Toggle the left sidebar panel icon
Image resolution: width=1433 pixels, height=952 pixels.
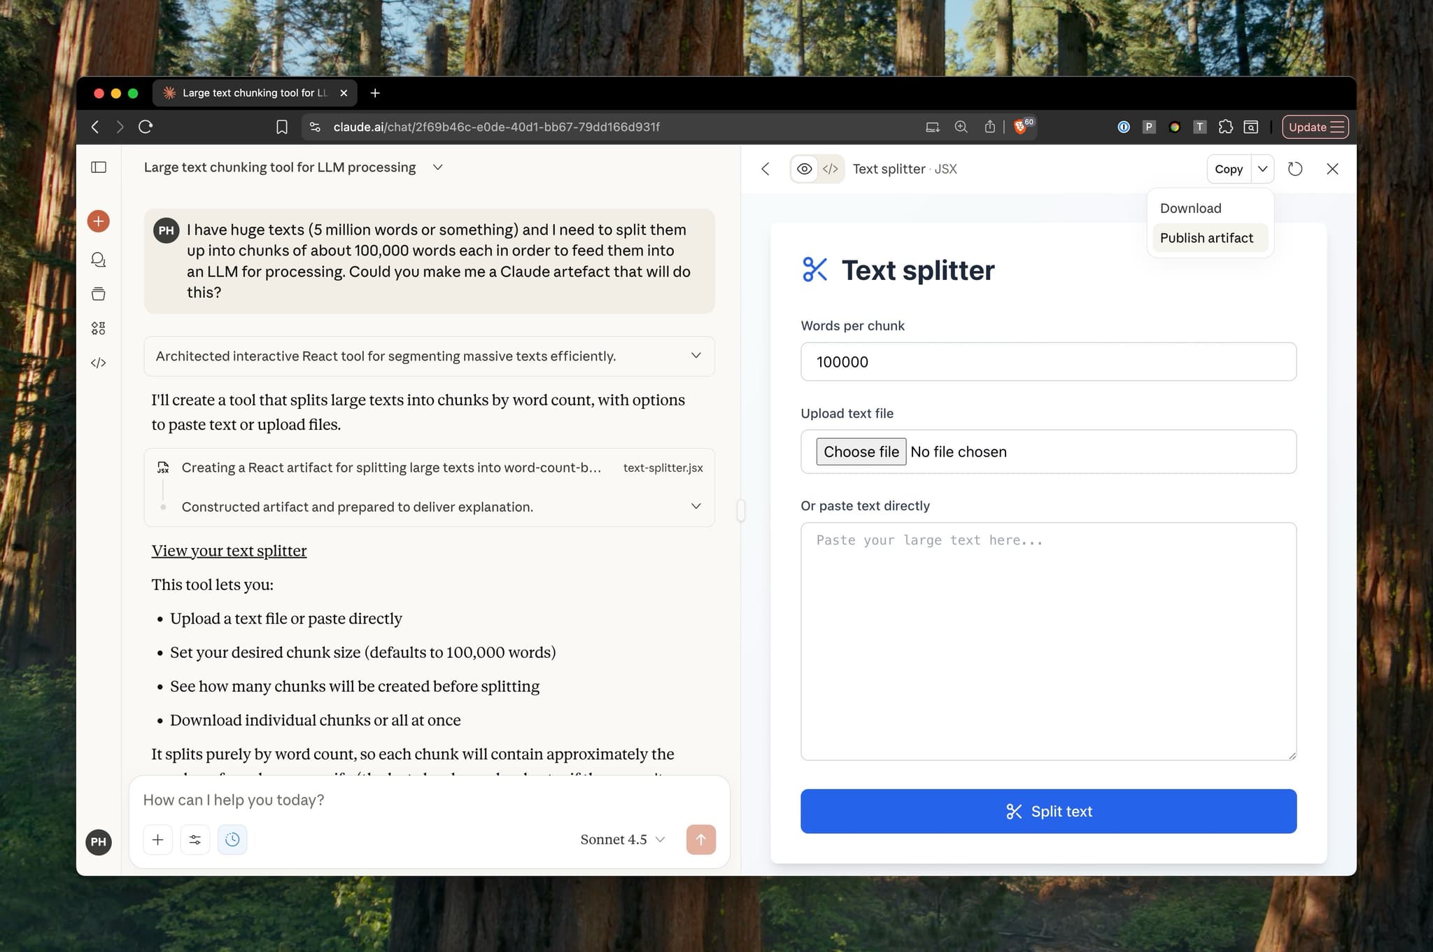pyautogui.click(x=99, y=167)
